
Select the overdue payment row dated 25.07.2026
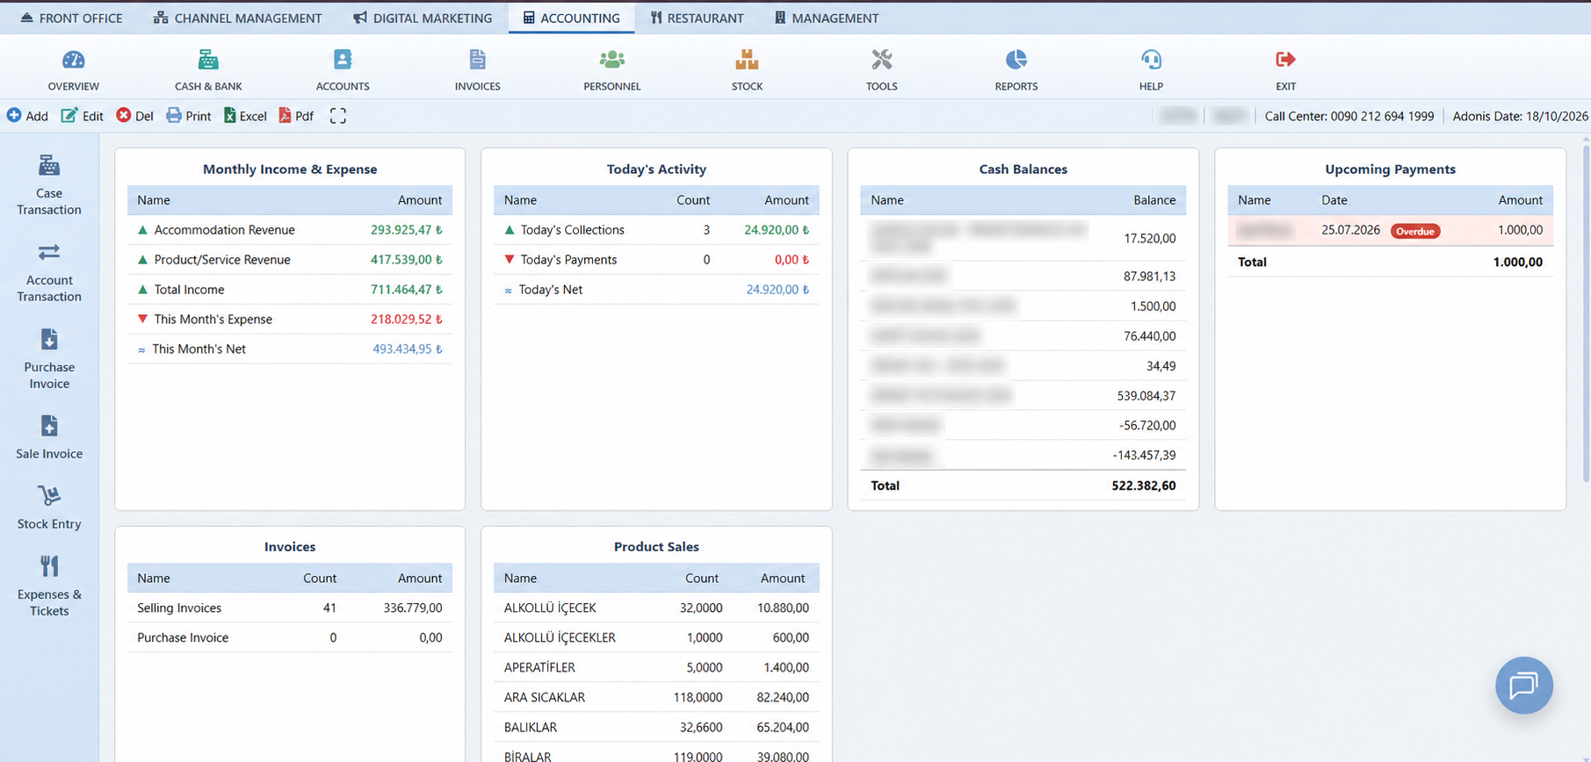pos(1390,230)
